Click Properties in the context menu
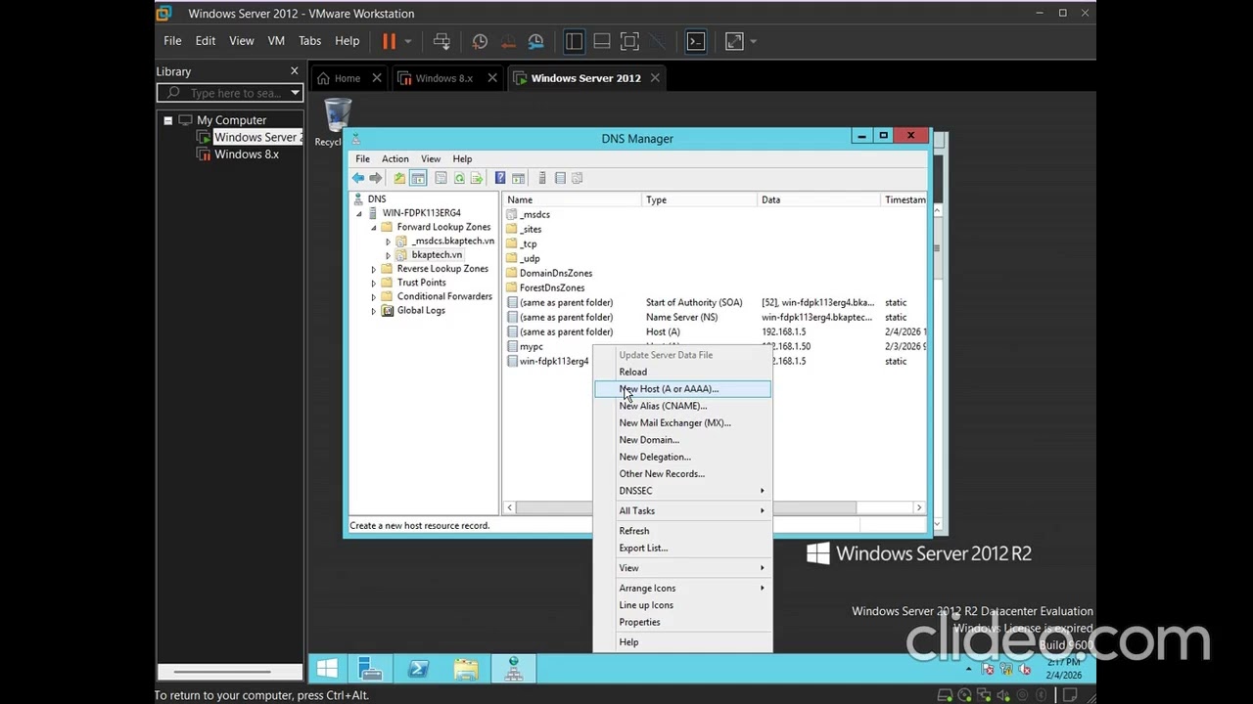Image resolution: width=1253 pixels, height=704 pixels. coord(682,622)
